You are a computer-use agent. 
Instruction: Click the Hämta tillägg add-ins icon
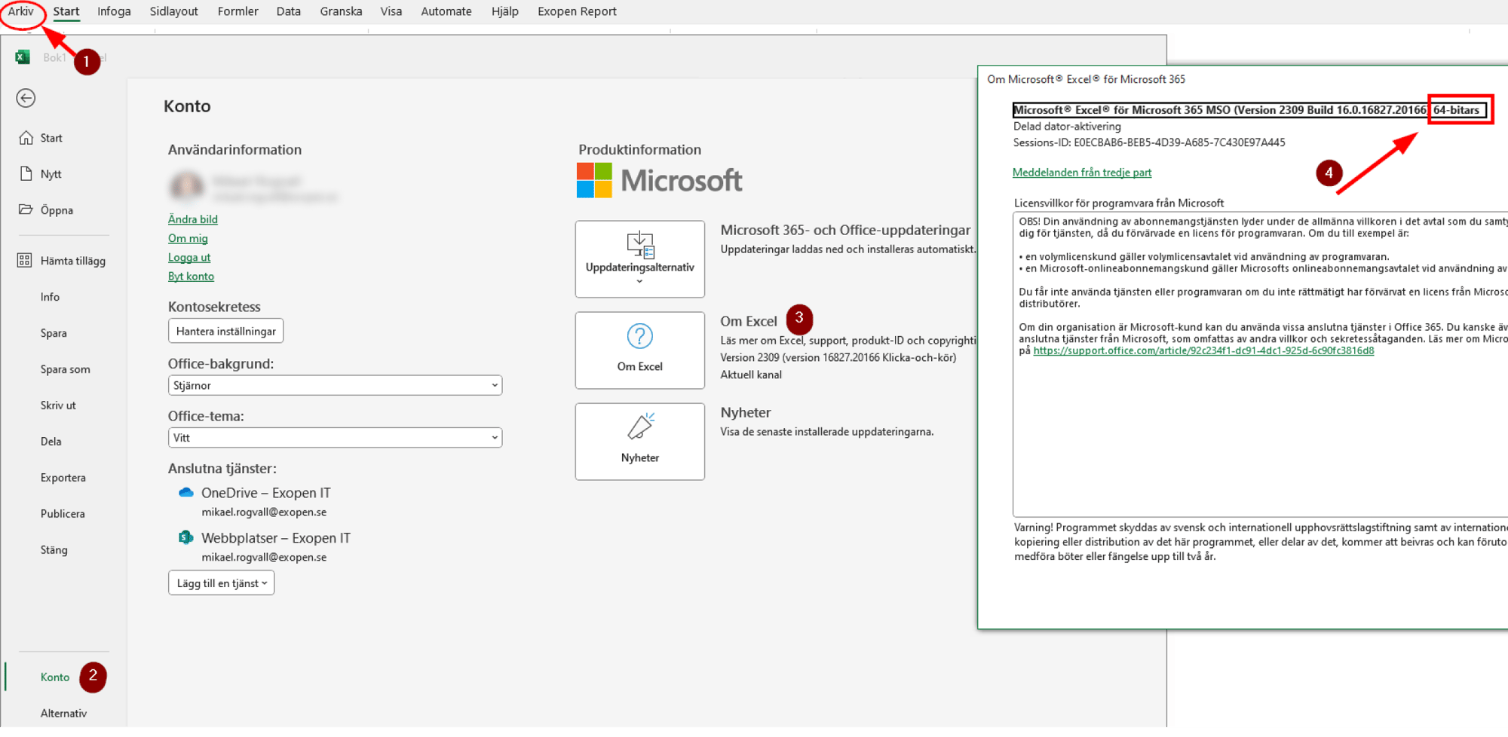[25, 261]
